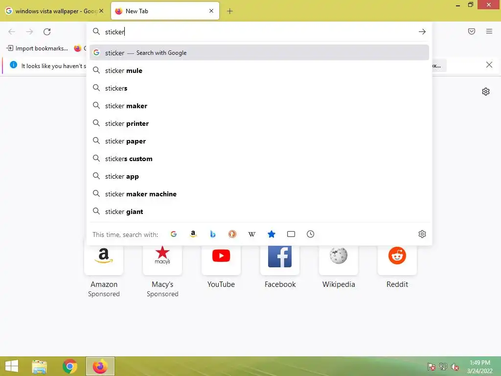Image resolution: width=501 pixels, height=376 pixels.
Task: Search with Bing one-off icon
Action: pos(212,234)
